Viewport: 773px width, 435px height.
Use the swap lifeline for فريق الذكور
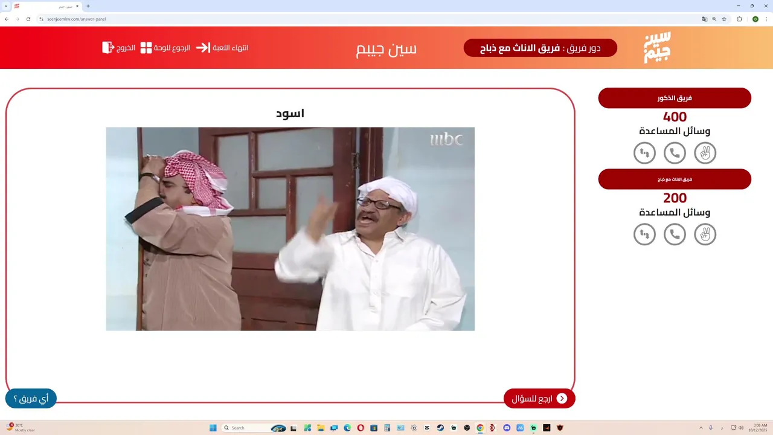pos(644,153)
